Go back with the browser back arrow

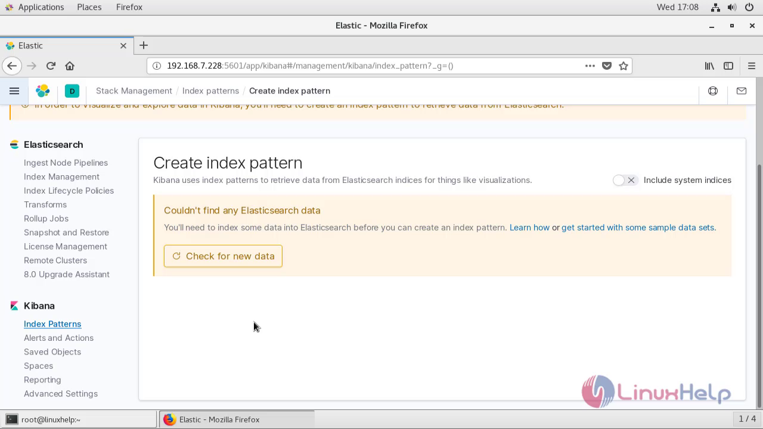click(x=12, y=66)
